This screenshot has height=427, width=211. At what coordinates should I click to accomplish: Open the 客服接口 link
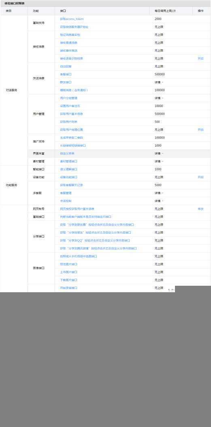click(x=66, y=74)
